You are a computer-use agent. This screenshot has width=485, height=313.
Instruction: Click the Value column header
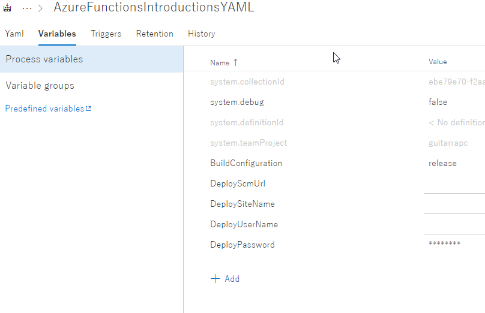[x=438, y=62]
